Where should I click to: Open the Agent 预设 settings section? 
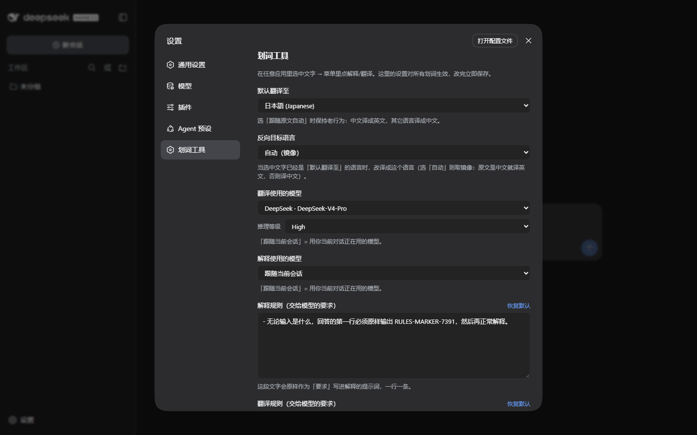[200, 129]
